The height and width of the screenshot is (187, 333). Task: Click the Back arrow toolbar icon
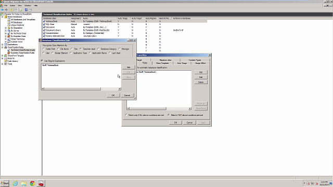[x=2, y=10]
